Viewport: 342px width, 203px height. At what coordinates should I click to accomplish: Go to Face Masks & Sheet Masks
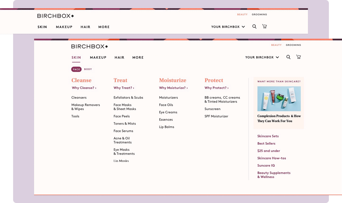point(125,107)
